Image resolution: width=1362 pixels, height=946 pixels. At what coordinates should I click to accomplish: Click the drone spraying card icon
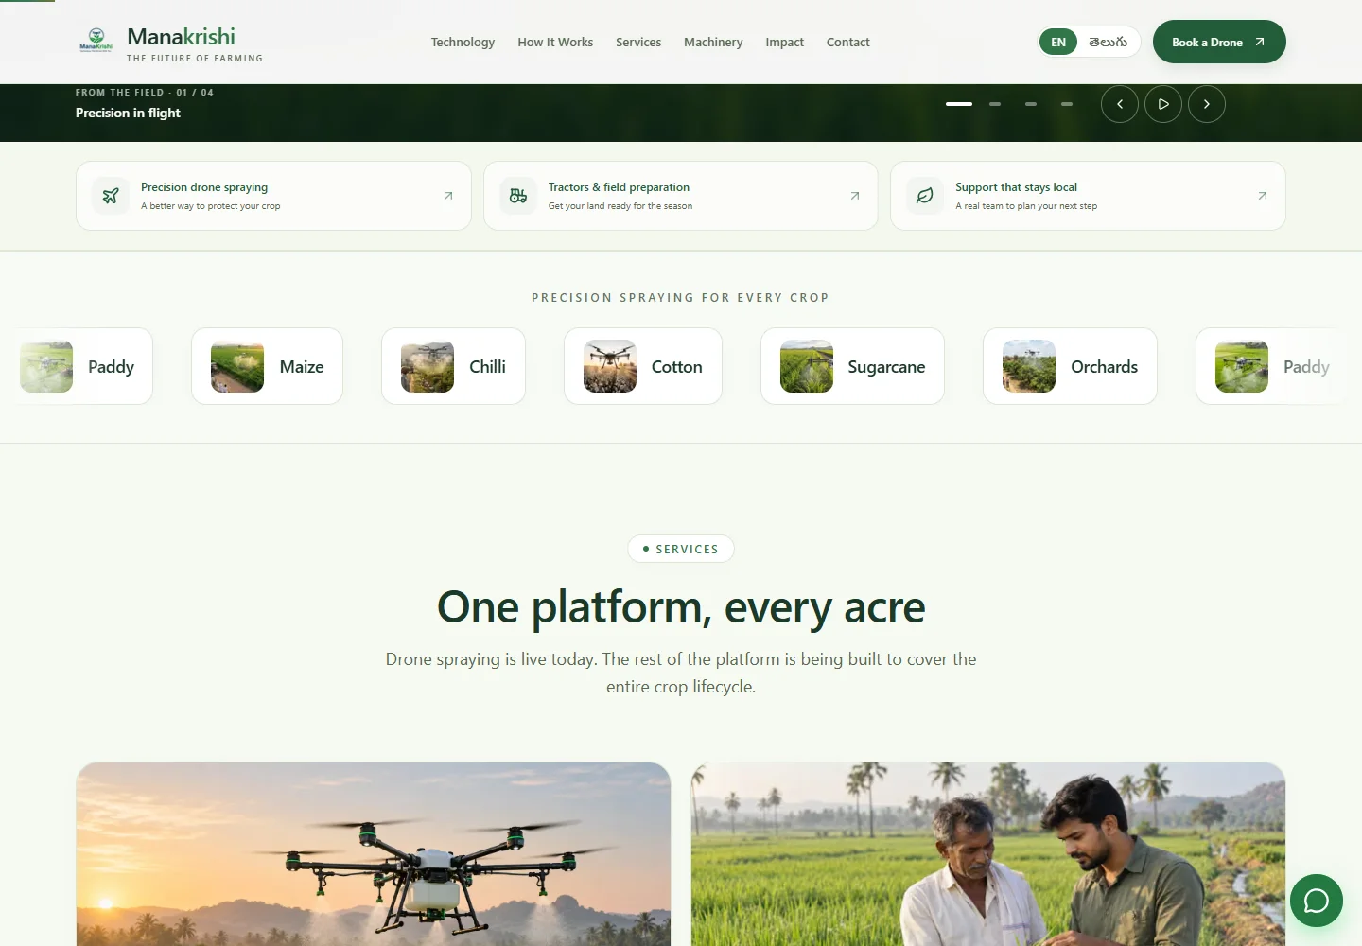click(111, 196)
